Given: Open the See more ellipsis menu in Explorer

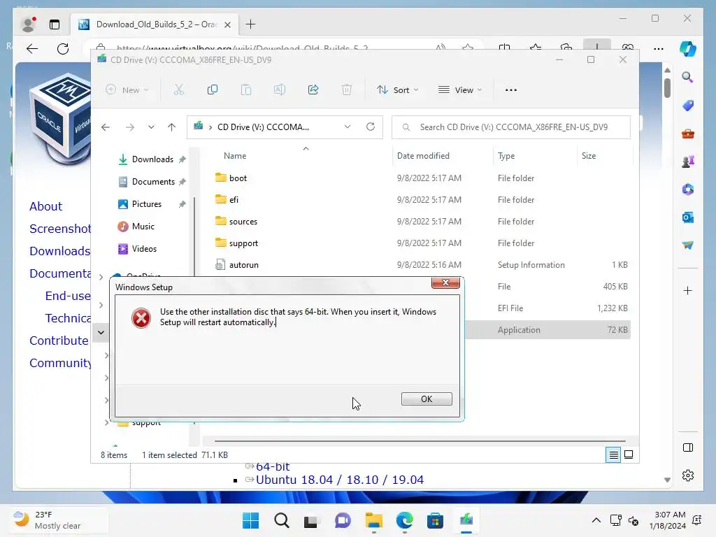Looking at the screenshot, I should pyautogui.click(x=511, y=90).
